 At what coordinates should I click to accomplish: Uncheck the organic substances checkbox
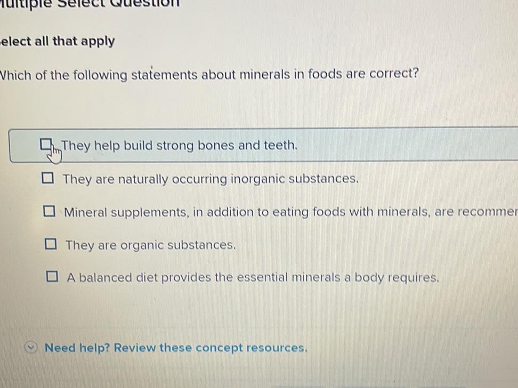51,244
